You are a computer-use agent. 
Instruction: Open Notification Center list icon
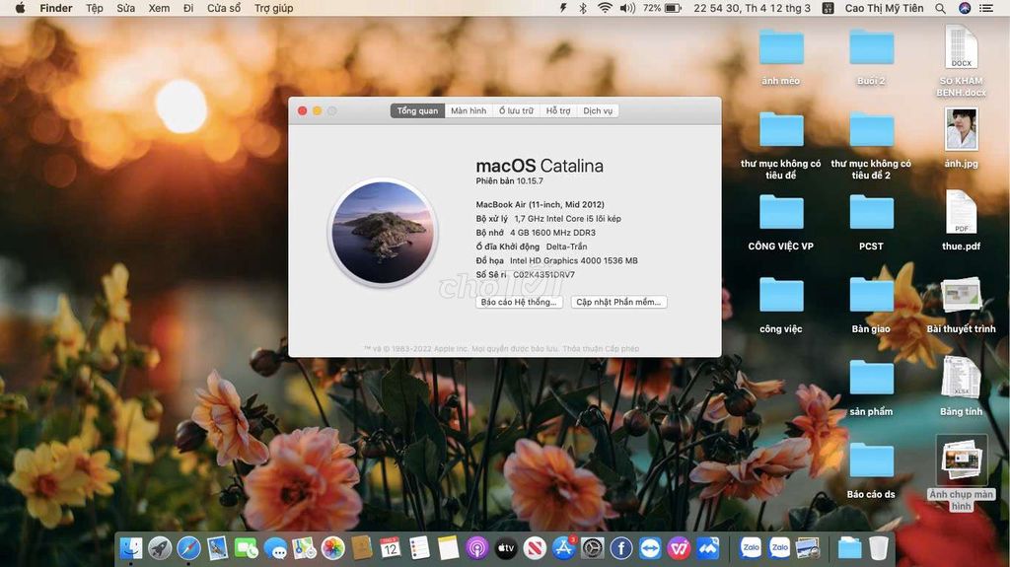point(986,8)
